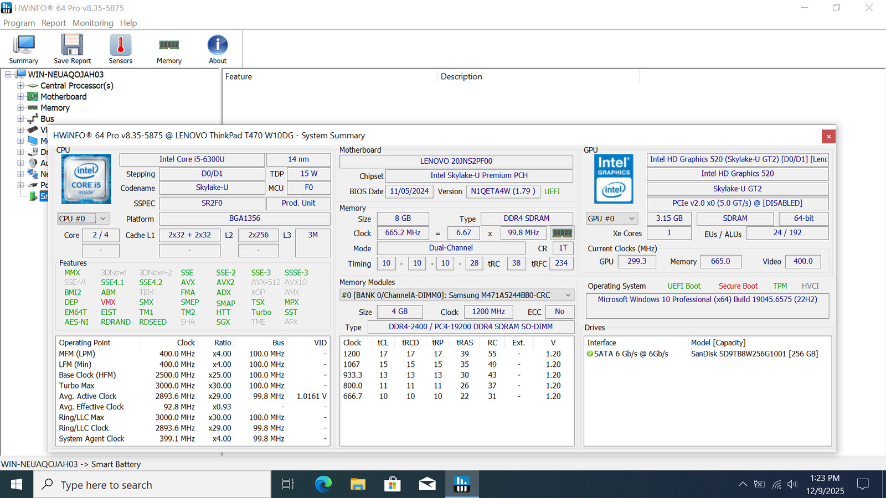Image resolution: width=886 pixels, height=498 pixels.
Task: Open the Report menu
Action: [x=54, y=23]
